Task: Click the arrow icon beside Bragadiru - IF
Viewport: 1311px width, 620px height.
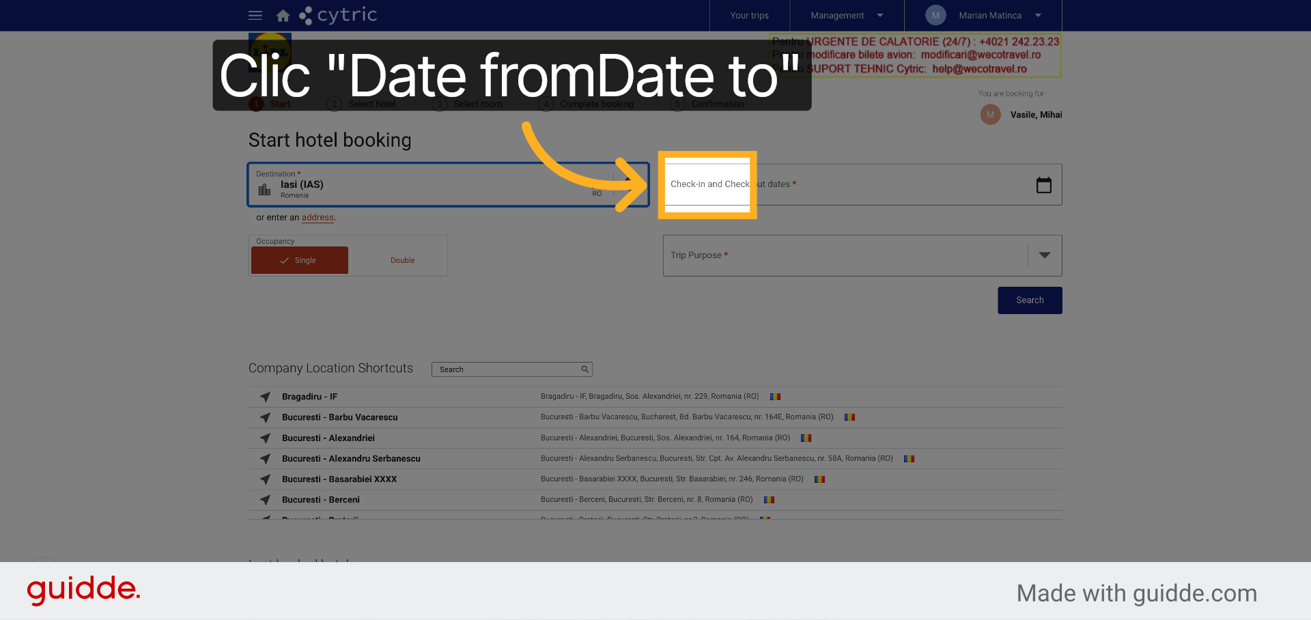Action: tap(266, 397)
